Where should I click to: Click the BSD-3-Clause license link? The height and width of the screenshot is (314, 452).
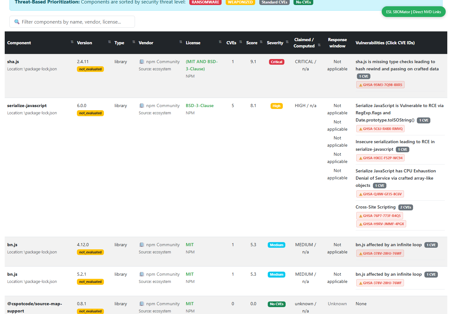(x=200, y=106)
